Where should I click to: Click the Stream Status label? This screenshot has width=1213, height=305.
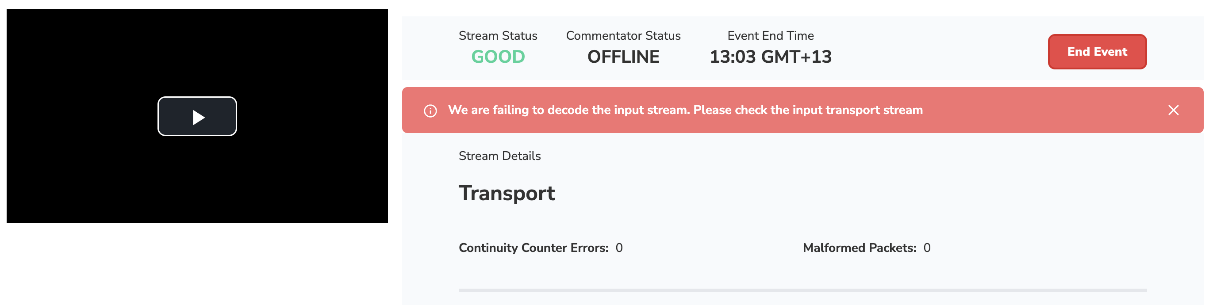(x=498, y=36)
